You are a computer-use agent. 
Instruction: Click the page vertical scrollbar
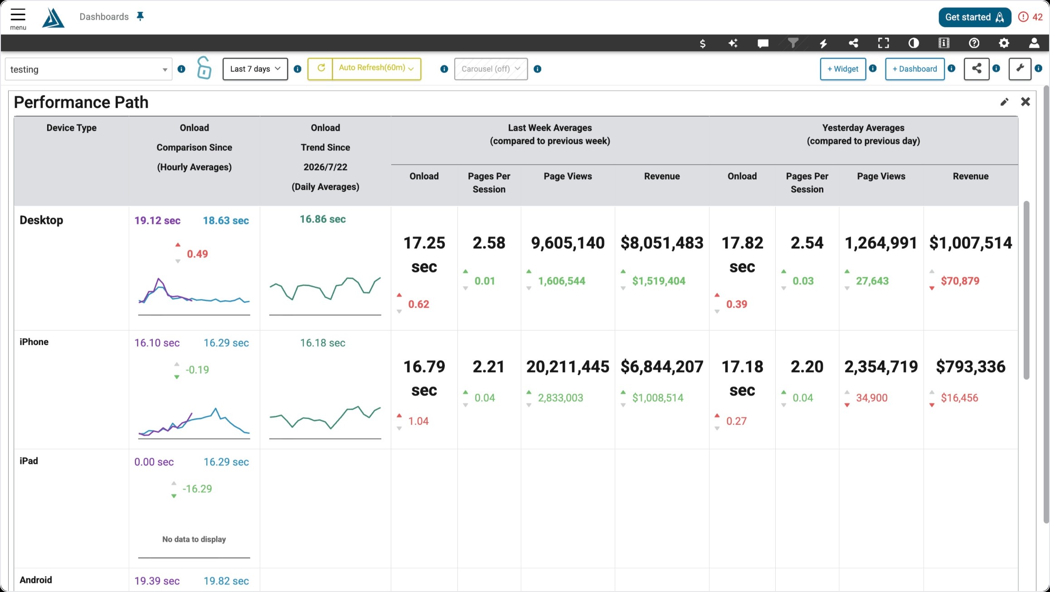click(x=1046, y=304)
